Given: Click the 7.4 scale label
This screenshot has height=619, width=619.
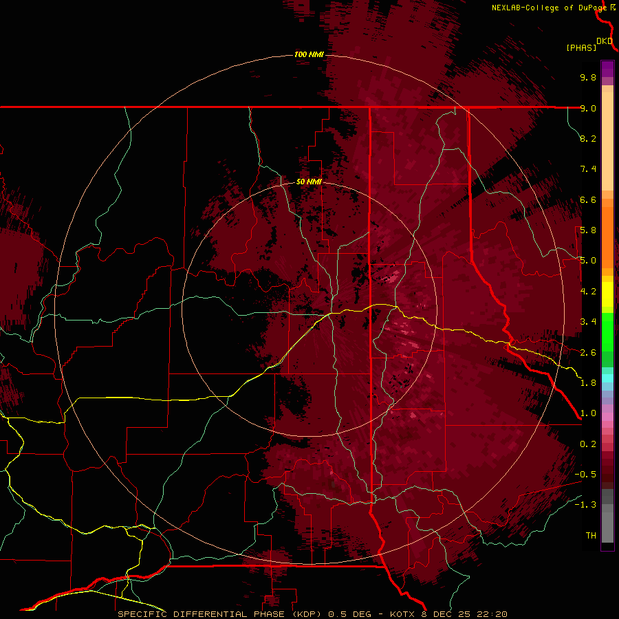Looking at the screenshot, I should [588, 169].
